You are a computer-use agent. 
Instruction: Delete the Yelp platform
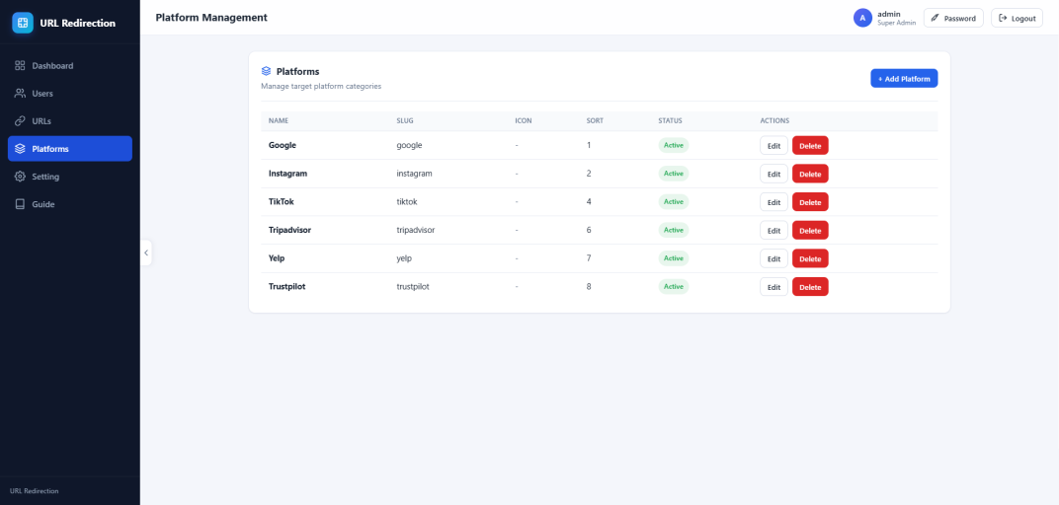pyautogui.click(x=810, y=258)
